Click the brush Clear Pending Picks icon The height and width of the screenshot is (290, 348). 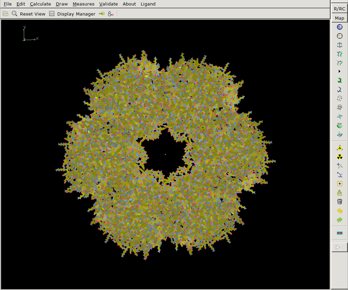[340, 193]
